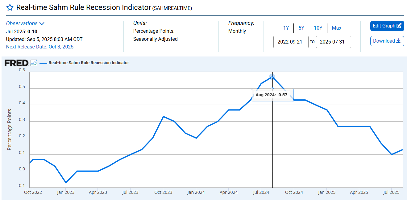Click the 'Frequency:' heading

point(241,23)
